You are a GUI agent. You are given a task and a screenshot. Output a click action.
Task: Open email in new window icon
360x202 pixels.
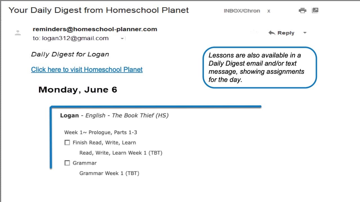pyautogui.click(x=315, y=10)
